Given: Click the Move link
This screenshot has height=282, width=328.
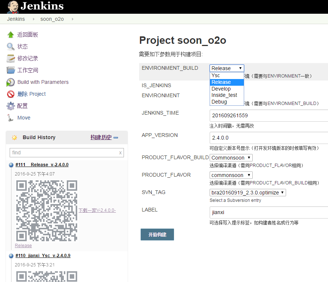Looking at the screenshot, I should tap(24, 118).
